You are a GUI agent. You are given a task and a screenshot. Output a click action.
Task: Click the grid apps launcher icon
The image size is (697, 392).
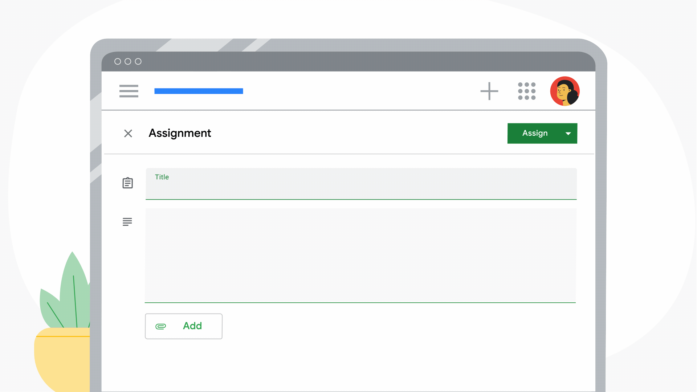tap(527, 91)
